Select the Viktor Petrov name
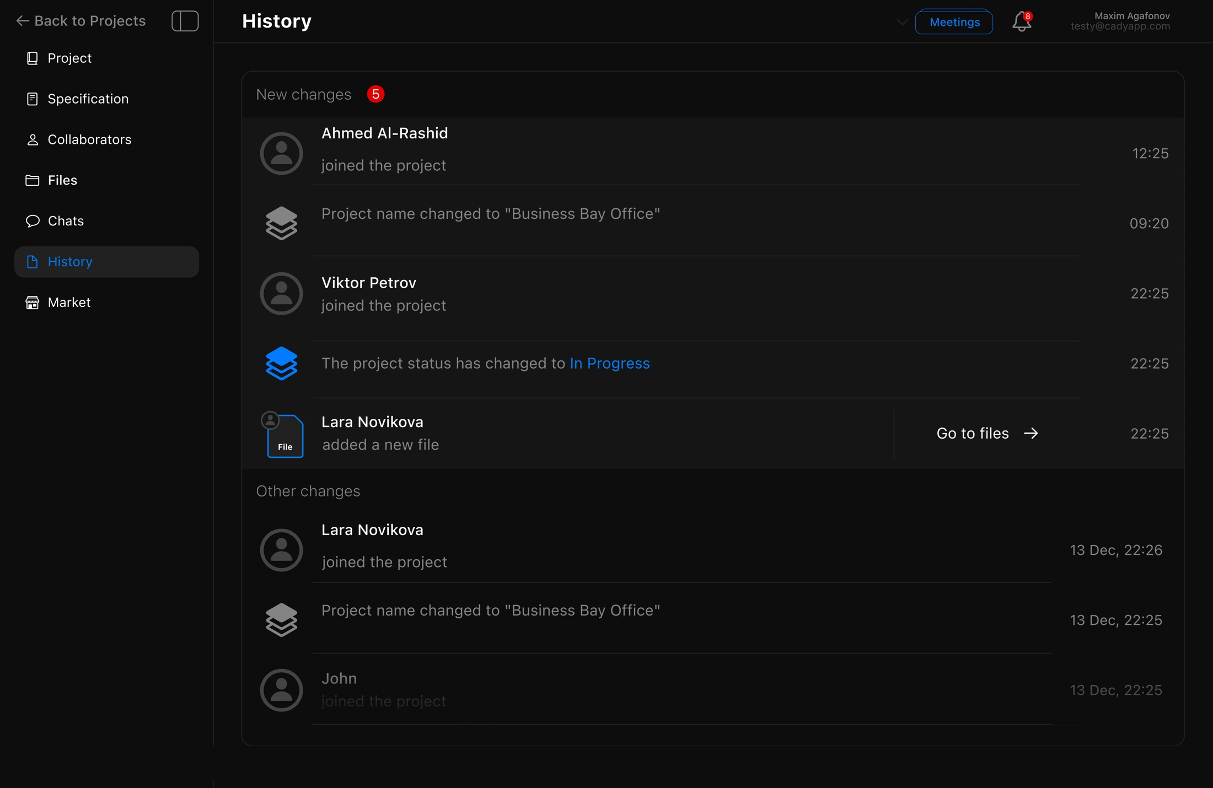 tap(369, 283)
